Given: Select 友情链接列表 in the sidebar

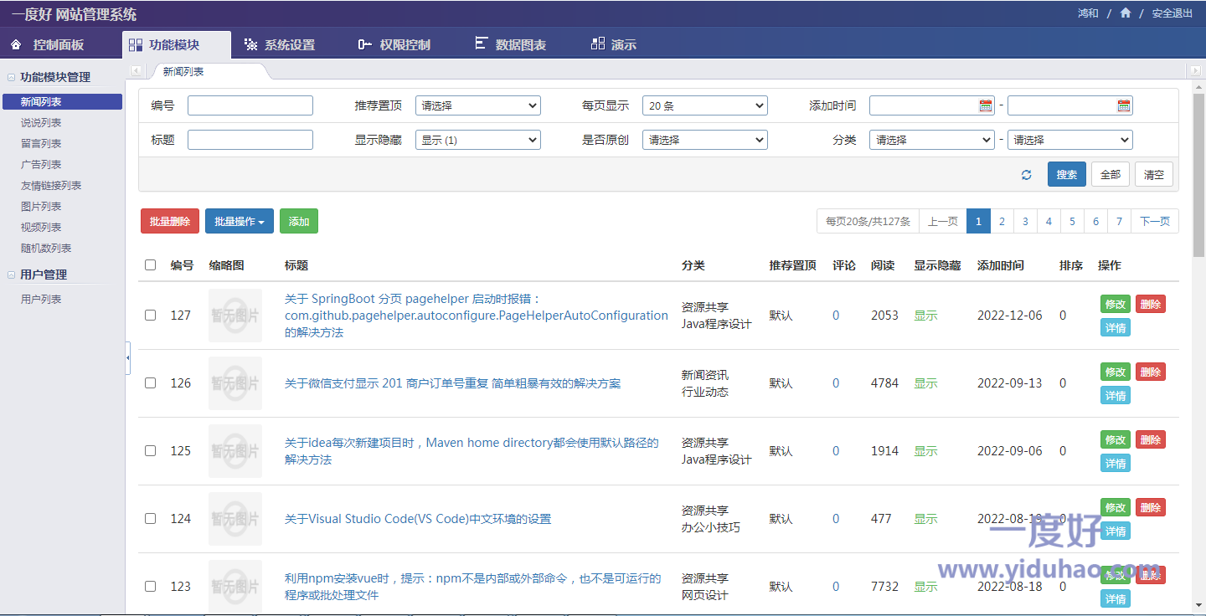Looking at the screenshot, I should pyautogui.click(x=51, y=186).
